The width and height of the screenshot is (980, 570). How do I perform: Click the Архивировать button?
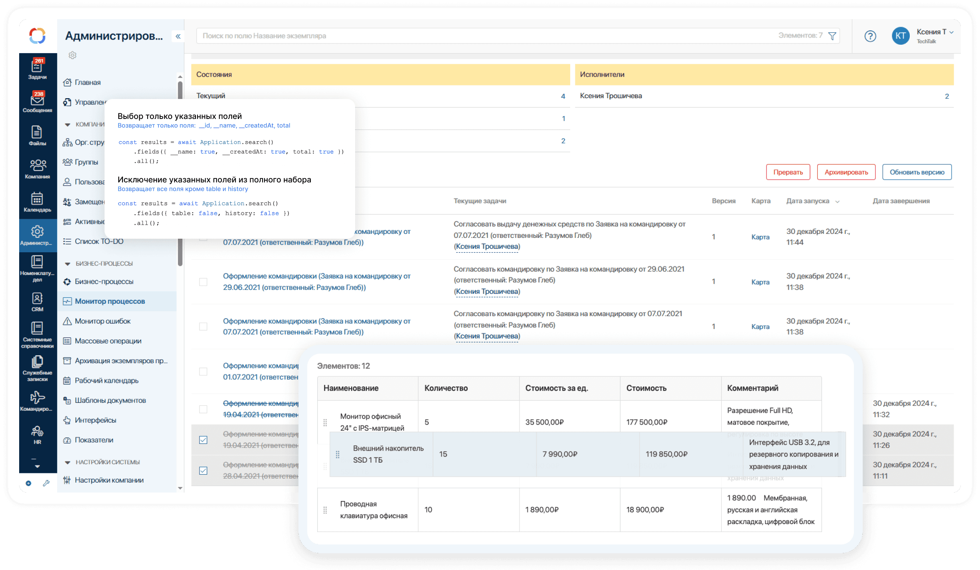pyautogui.click(x=846, y=172)
